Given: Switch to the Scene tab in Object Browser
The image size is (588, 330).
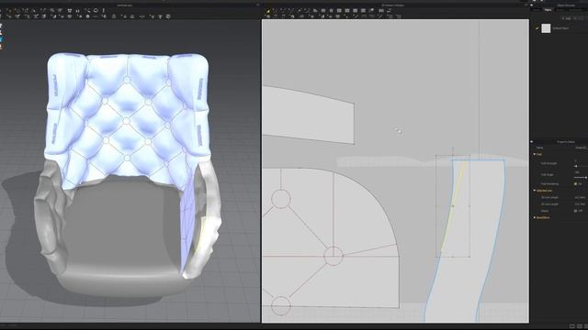Looking at the screenshot, I should coord(537,10).
